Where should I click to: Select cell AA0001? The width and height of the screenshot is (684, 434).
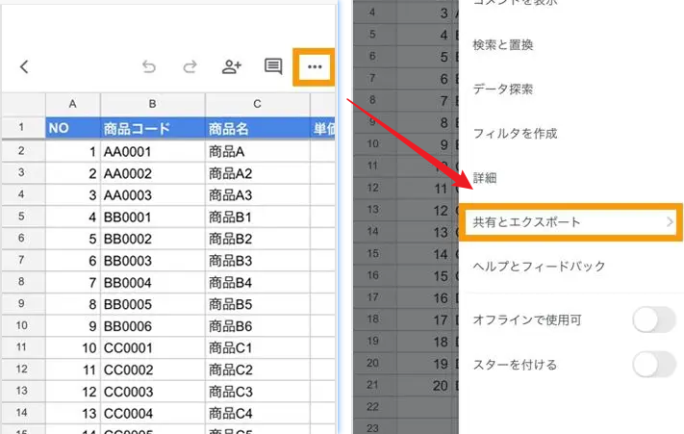(153, 151)
